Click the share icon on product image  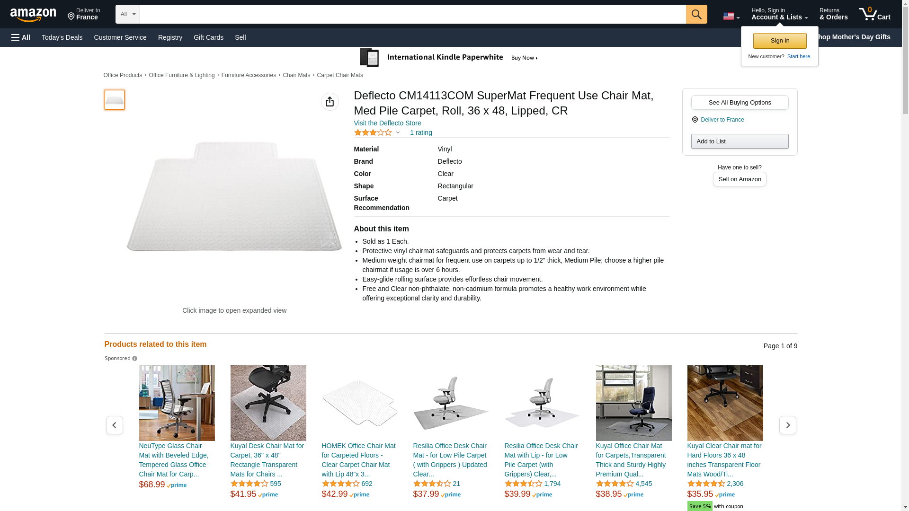(330, 102)
